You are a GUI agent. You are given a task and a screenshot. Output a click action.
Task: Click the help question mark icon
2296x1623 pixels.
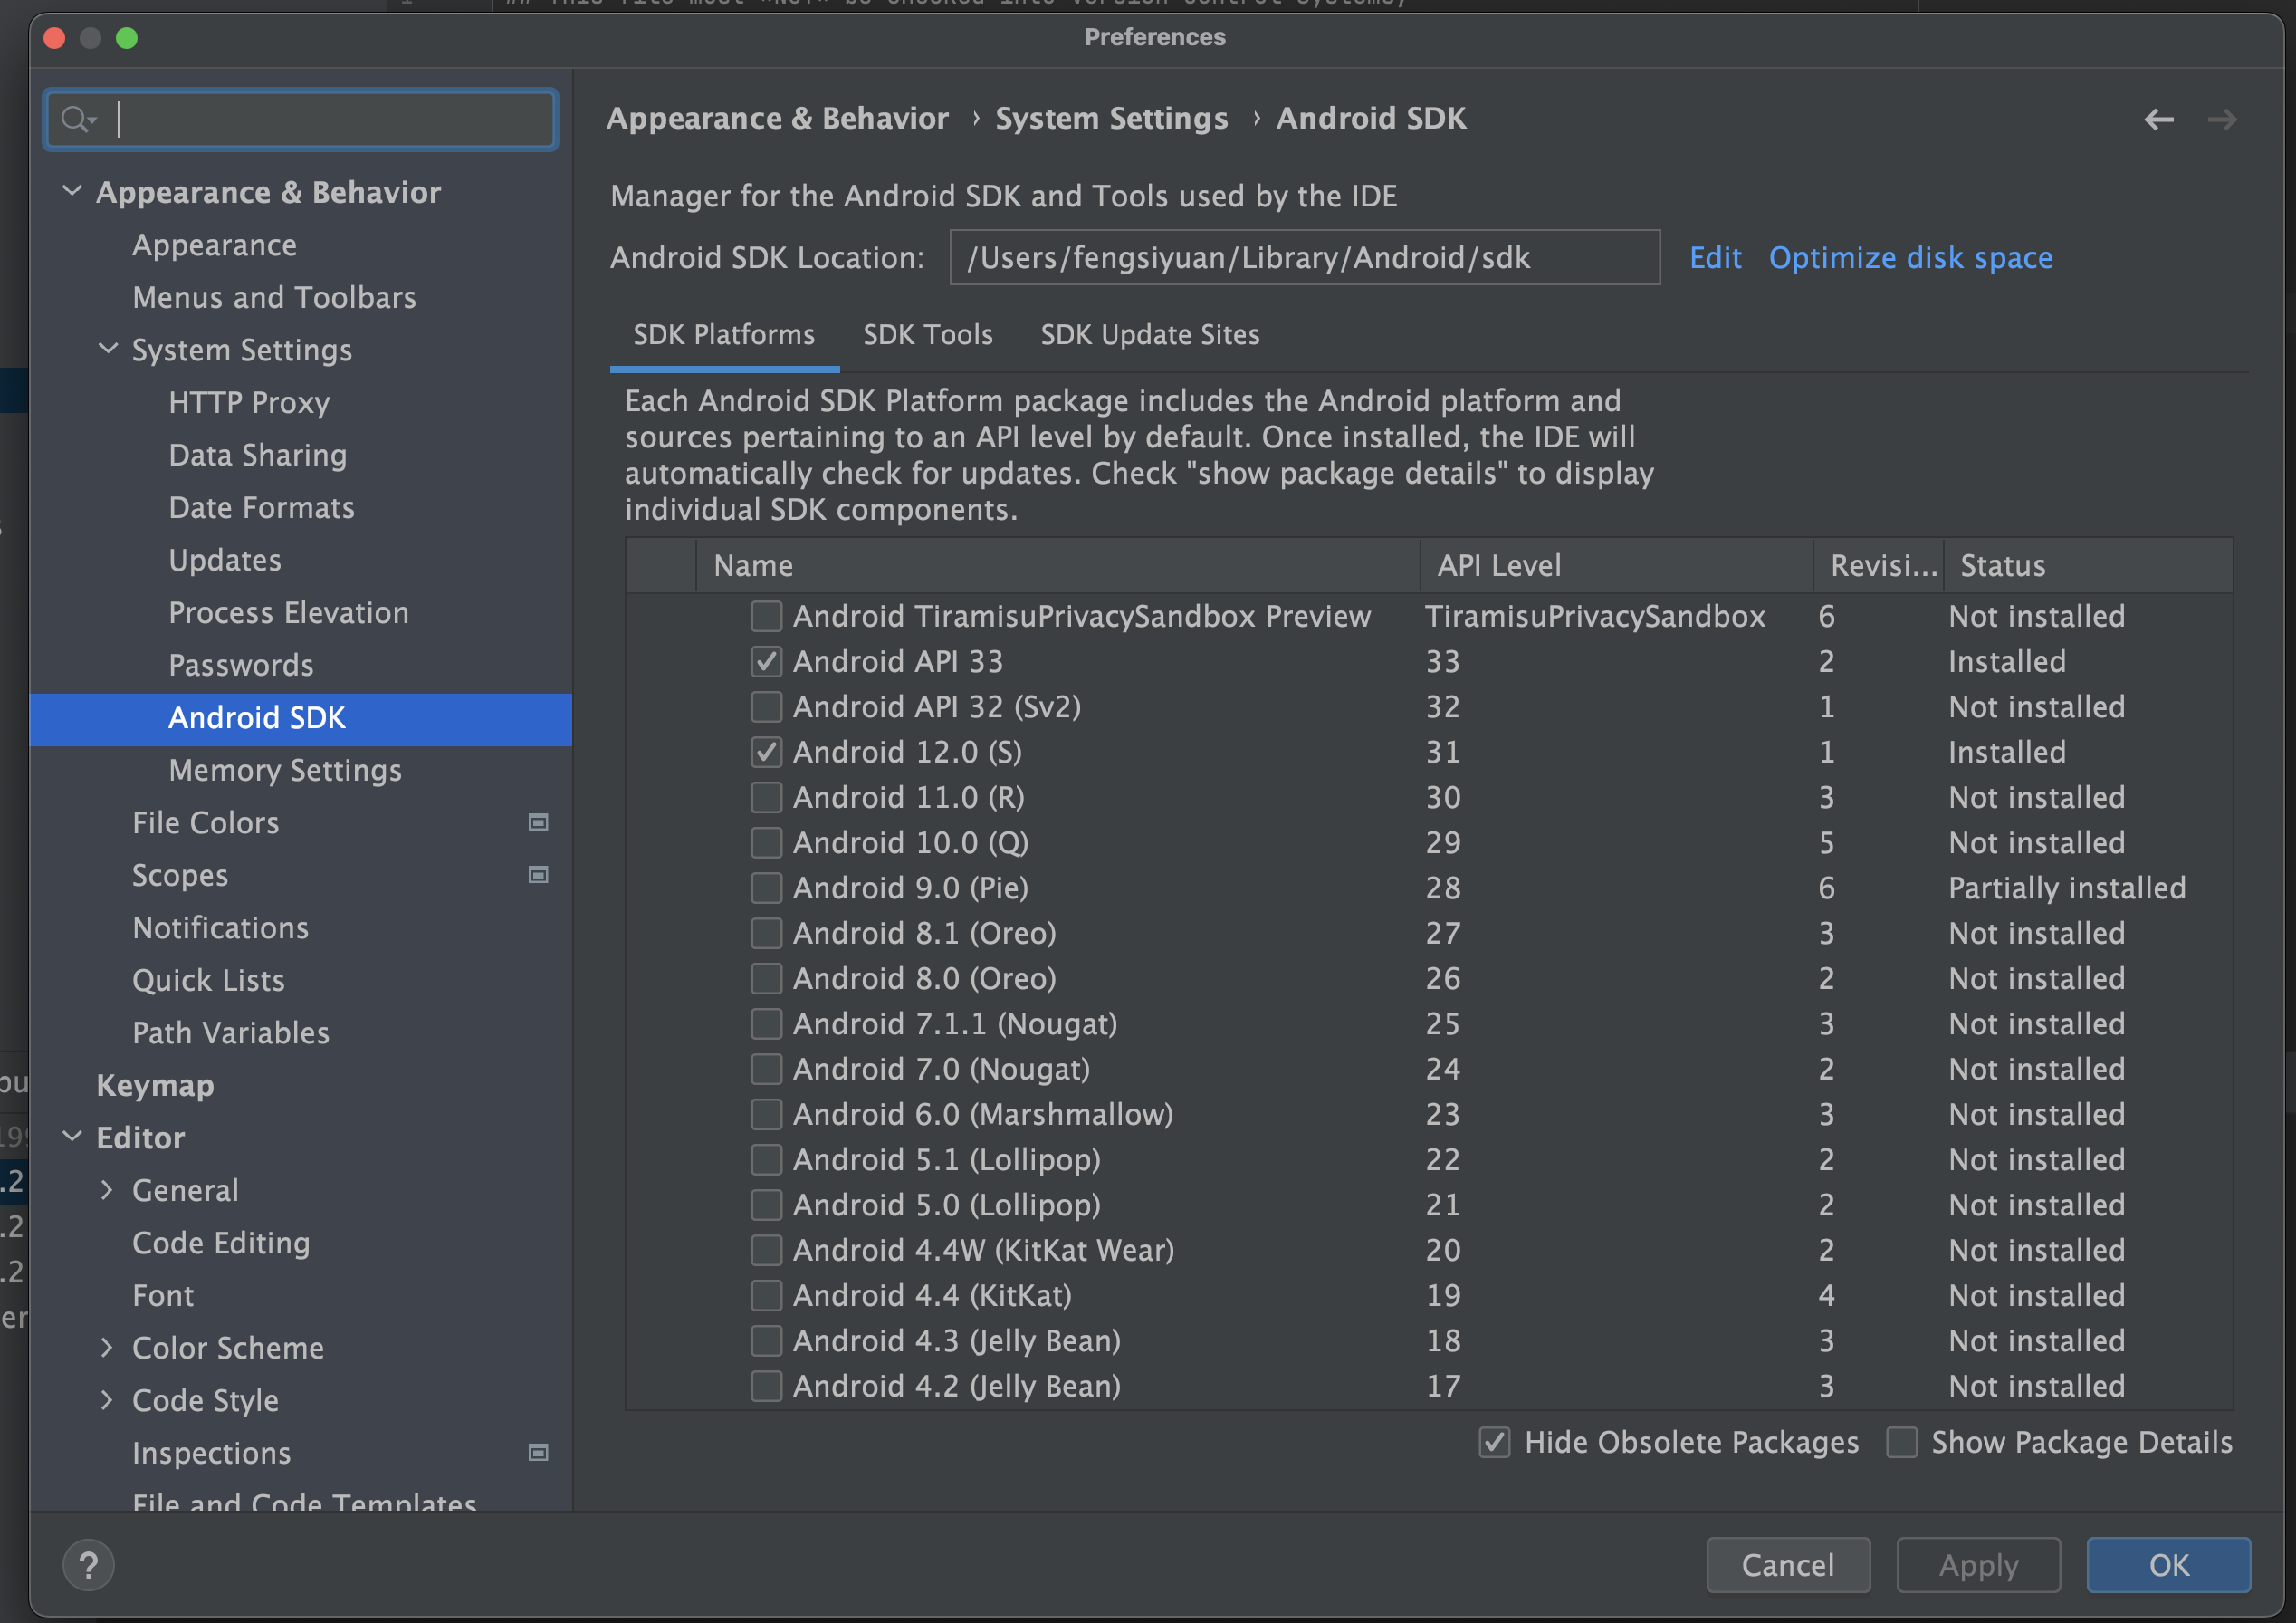pyautogui.click(x=88, y=1564)
